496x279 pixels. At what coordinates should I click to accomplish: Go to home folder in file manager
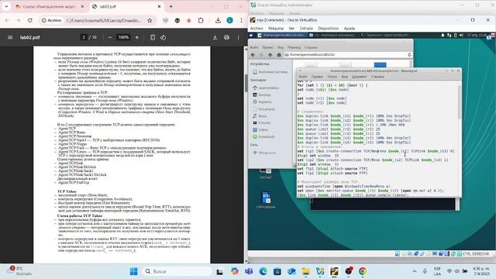(279, 55)
